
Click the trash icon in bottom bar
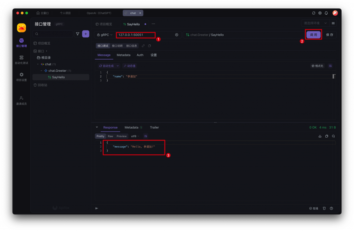coord(324,208)
